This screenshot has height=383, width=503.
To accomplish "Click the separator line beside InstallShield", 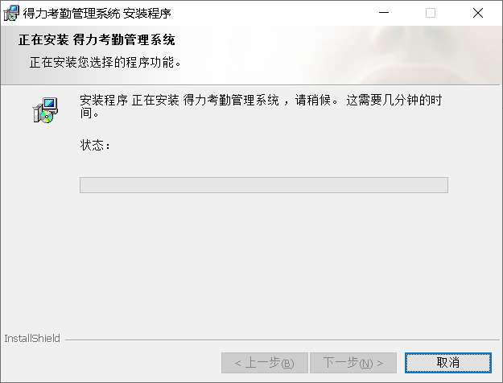I will (282, 340).
